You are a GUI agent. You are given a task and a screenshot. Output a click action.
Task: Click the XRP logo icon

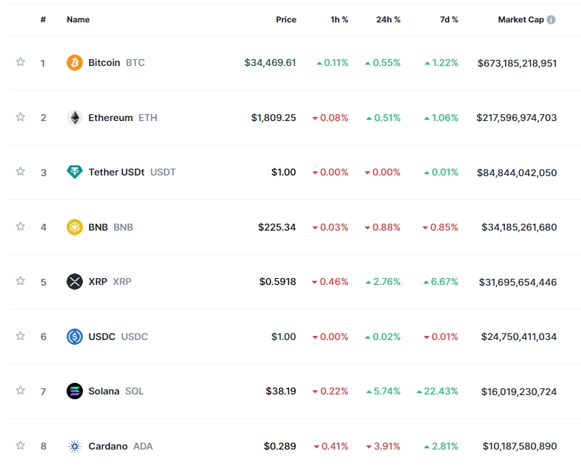pos(75,282)
